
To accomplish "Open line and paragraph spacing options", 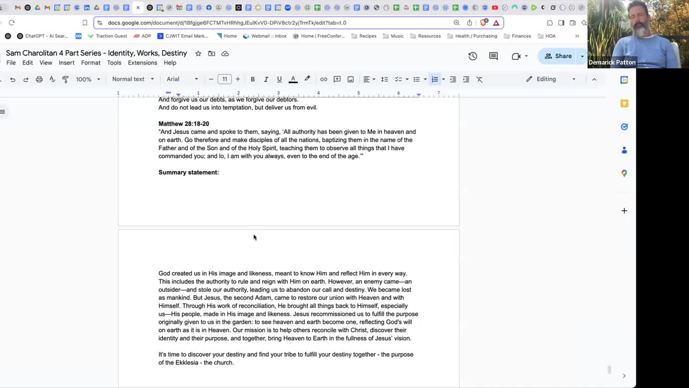I will tap(384, 79).
